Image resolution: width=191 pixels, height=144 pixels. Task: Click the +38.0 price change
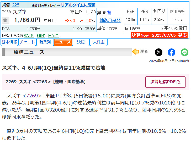[x=70, y=20]
